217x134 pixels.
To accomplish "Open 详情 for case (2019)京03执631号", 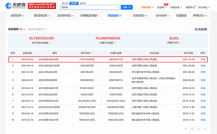I will point(203,88).
